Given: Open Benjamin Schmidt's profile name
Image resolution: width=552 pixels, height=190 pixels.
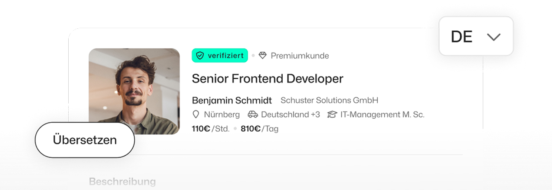Looking at the screenshot, I should point(232,100).
